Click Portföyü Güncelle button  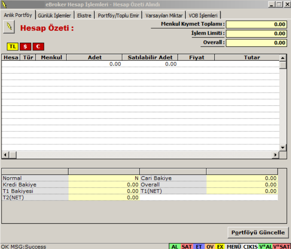[258, 233]
